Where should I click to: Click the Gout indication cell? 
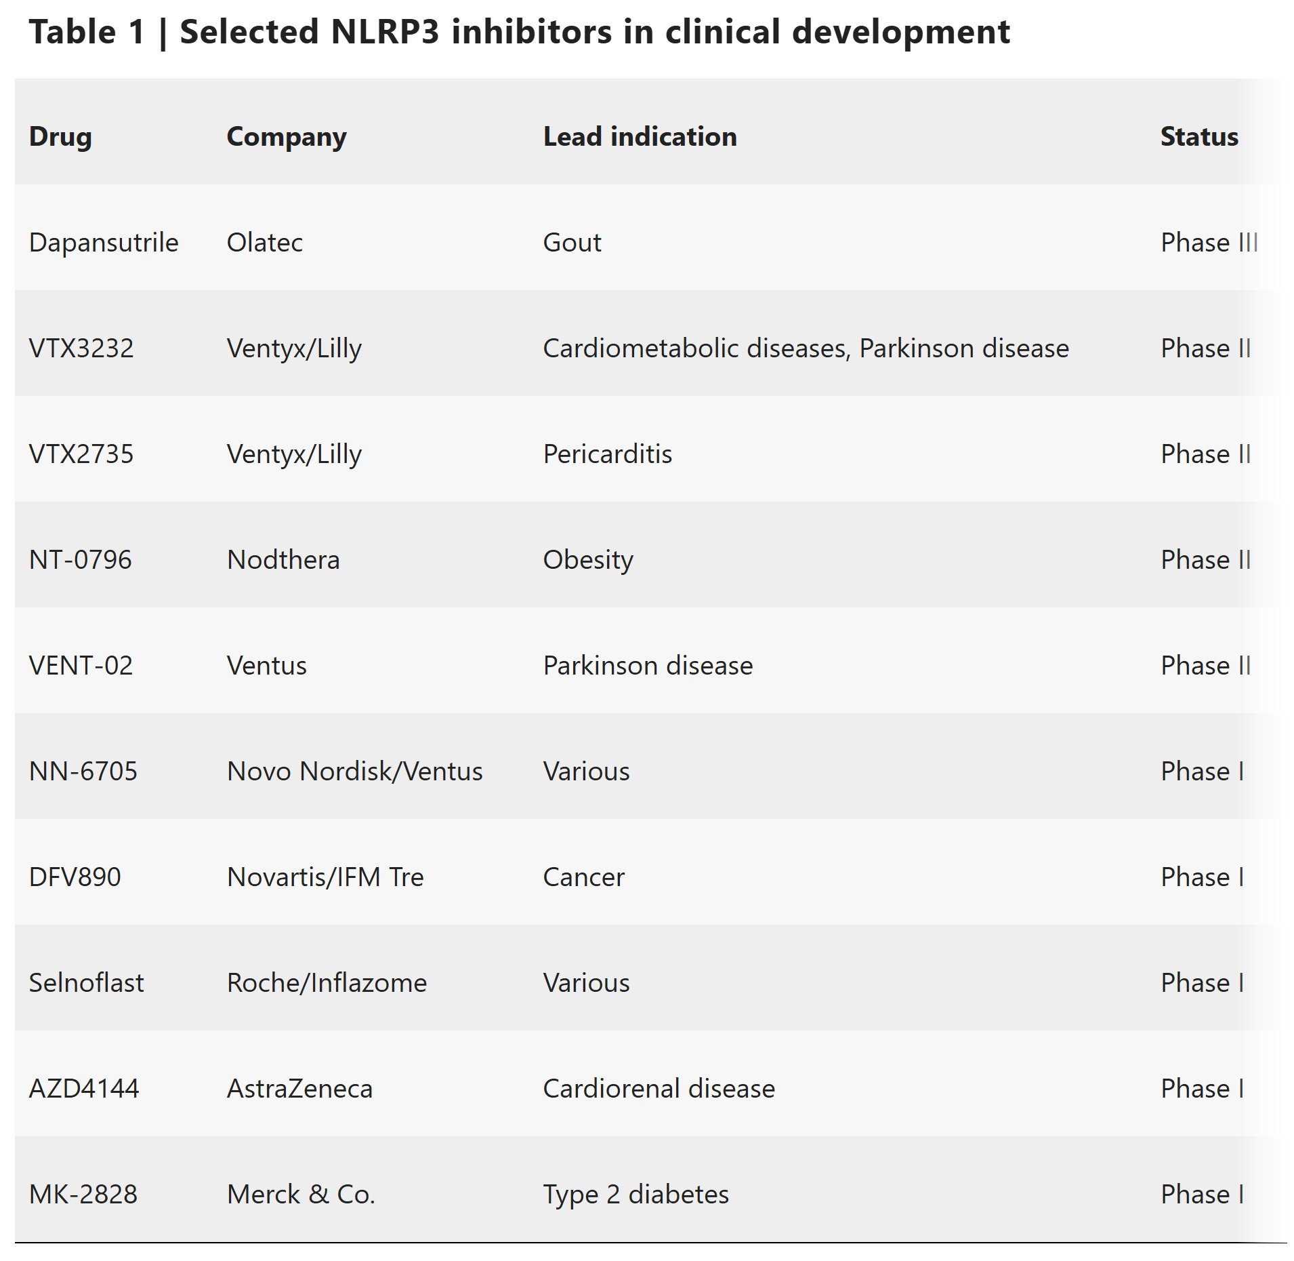click(572, 243)
